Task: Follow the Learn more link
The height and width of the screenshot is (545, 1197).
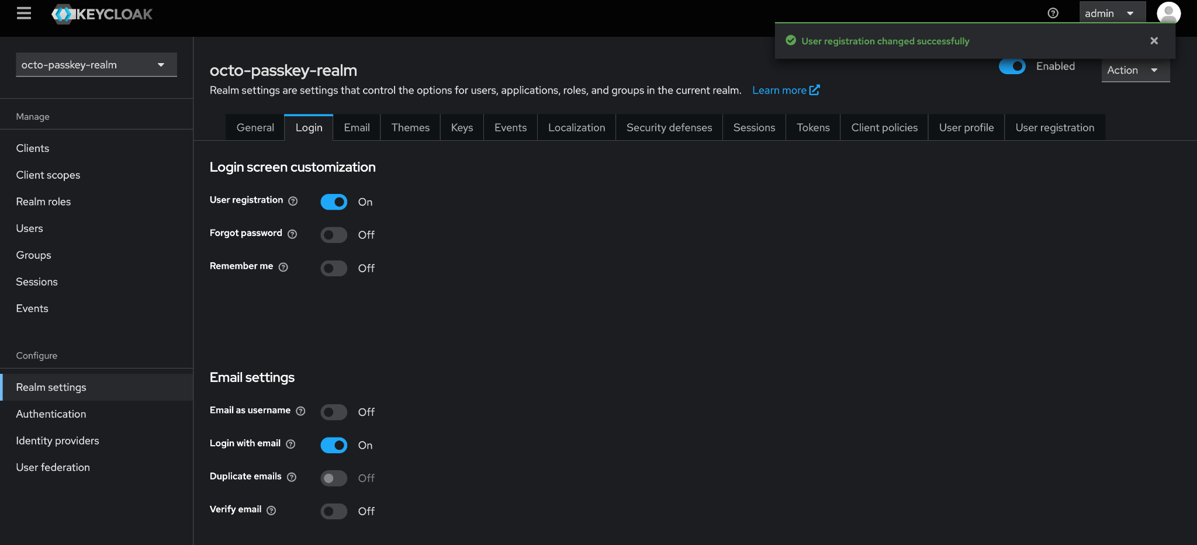Action: coord(785,91)
